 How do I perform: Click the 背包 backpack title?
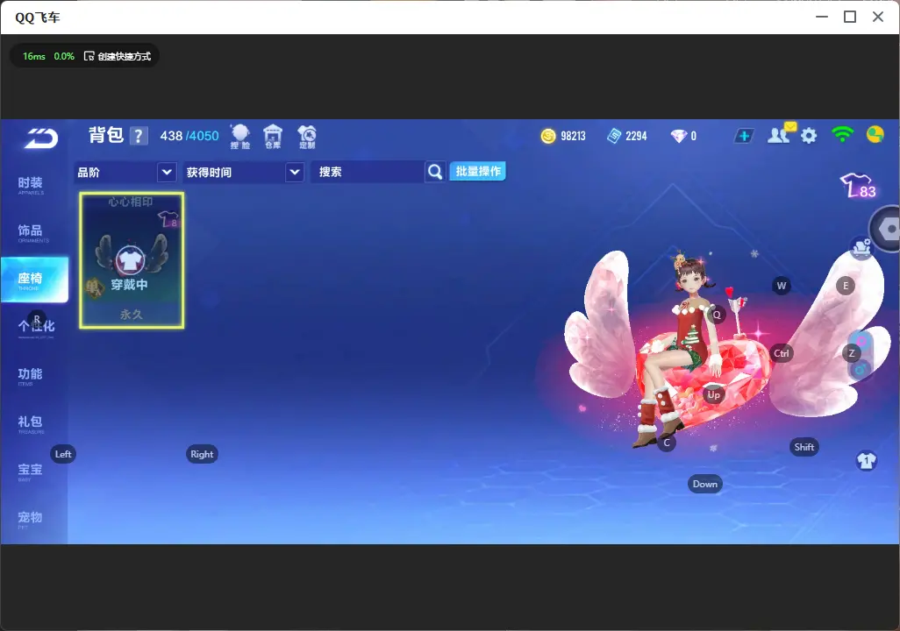pos(106,135)
